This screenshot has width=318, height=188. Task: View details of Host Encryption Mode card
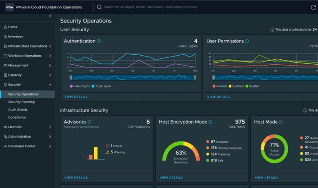pyautogui.click(x=171, y=178)
